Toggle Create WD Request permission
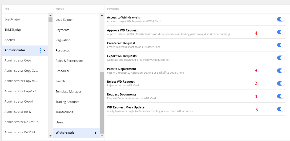The image size is (290, 141). 281,45
